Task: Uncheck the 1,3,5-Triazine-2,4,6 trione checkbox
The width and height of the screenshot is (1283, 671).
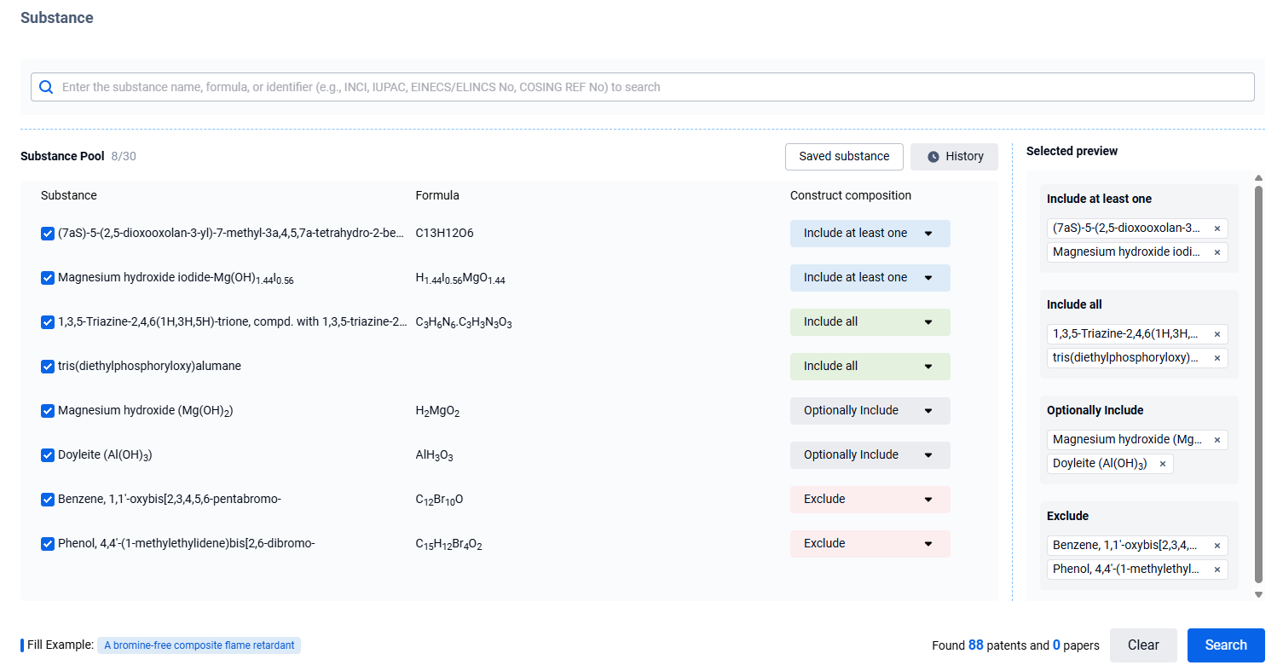Action: (48, 322)
